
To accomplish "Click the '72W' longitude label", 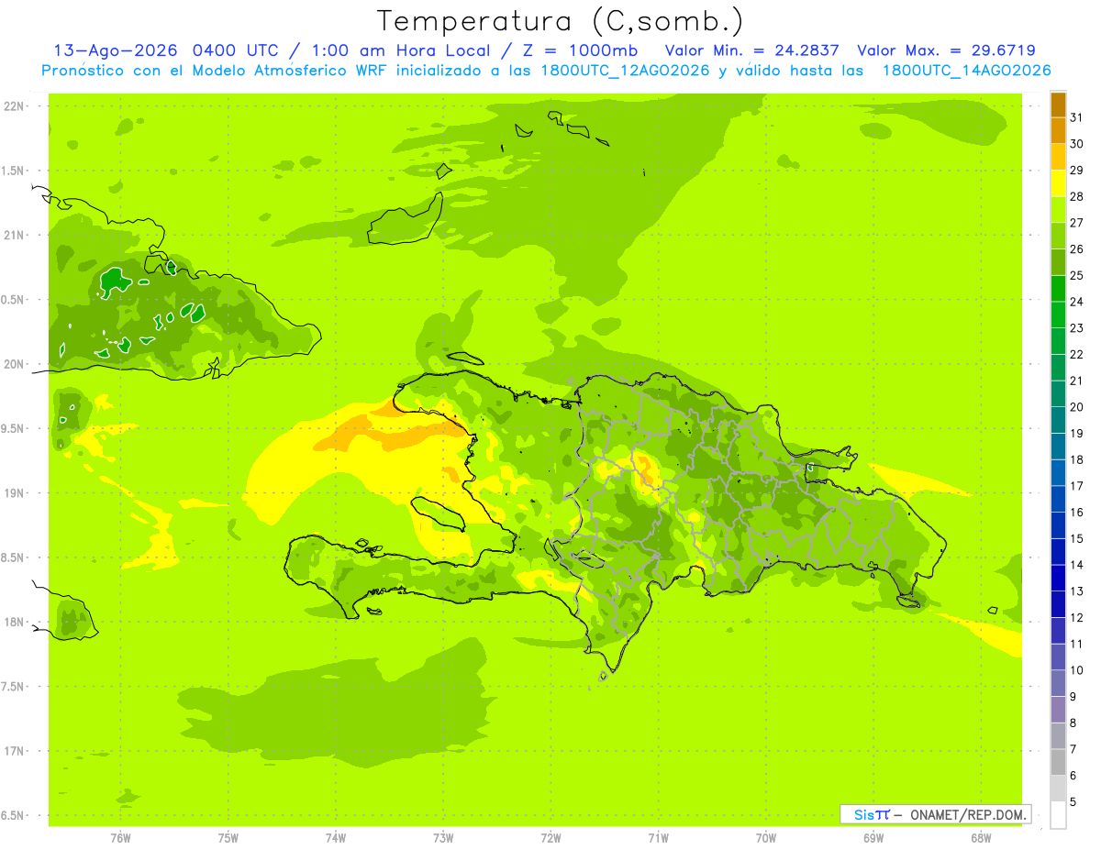I will pyautogui.click(x=550, y=838).
